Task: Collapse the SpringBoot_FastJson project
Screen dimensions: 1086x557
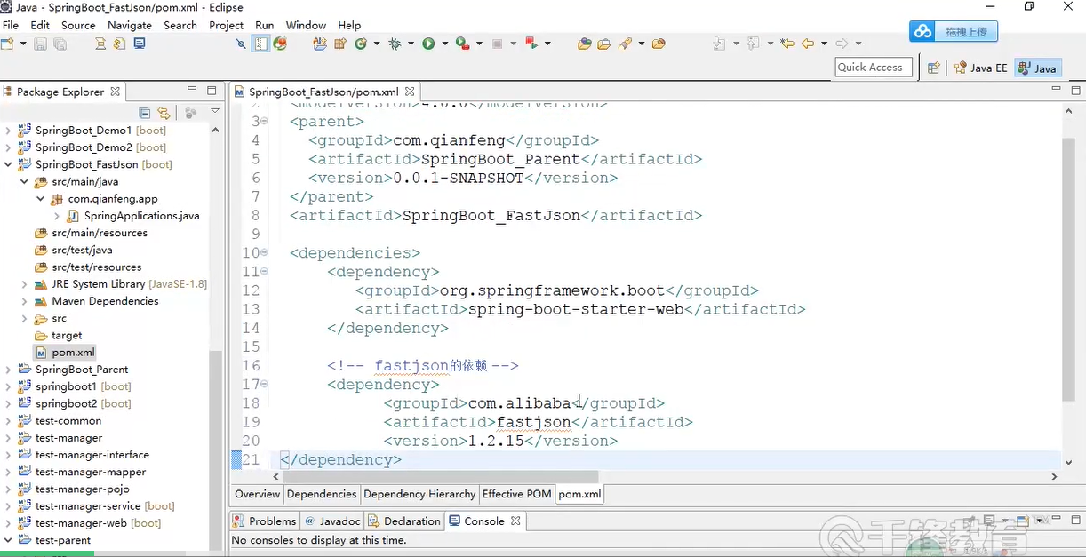Action: 8,164
